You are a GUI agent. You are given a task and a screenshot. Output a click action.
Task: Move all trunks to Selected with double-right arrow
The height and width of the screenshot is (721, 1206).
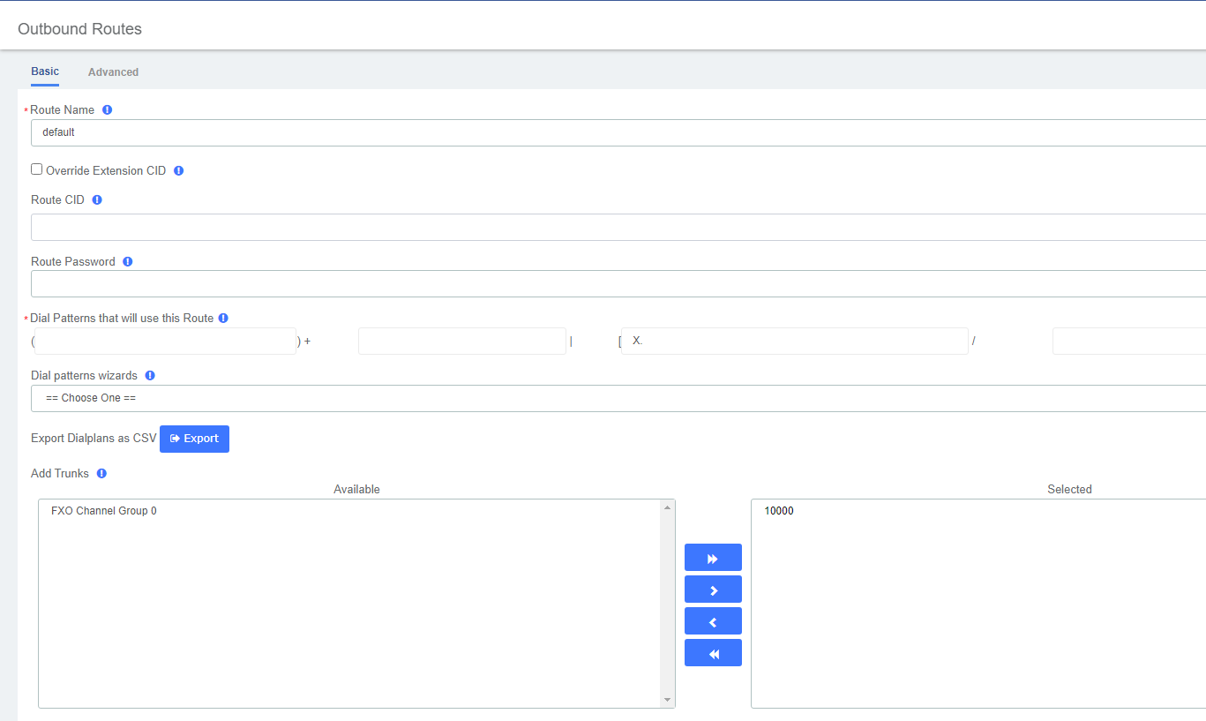(x=713, y=558)
